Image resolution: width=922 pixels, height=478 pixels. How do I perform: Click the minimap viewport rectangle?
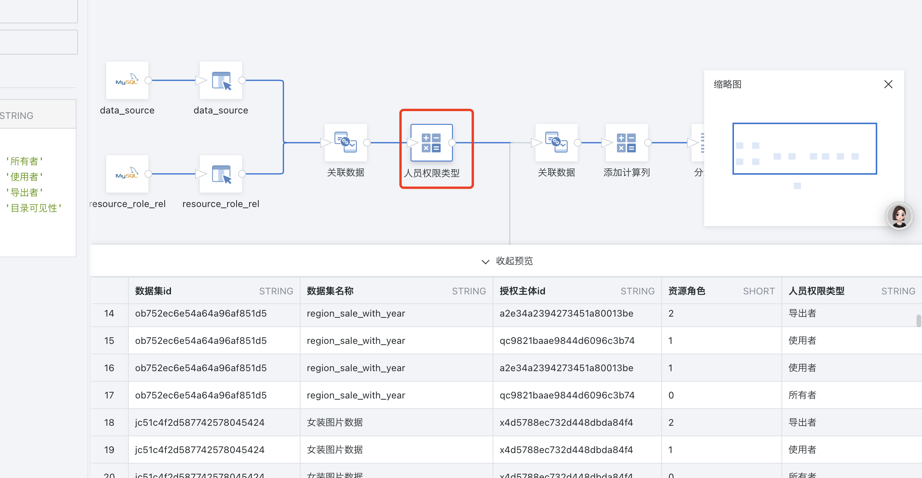tap(805, 149)
